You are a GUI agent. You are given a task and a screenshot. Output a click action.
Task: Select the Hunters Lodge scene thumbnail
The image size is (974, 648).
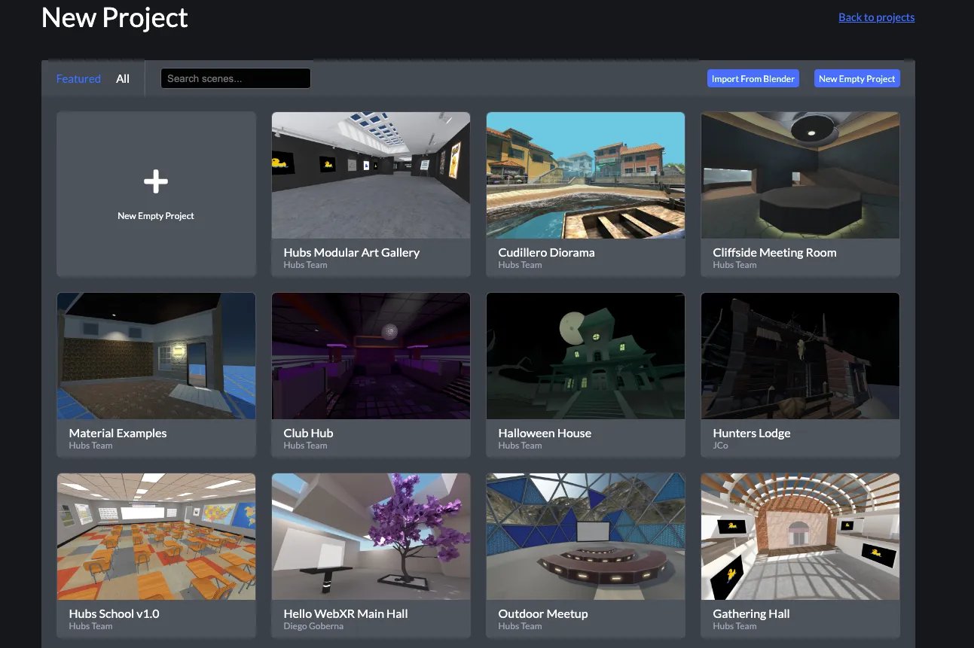800,356
